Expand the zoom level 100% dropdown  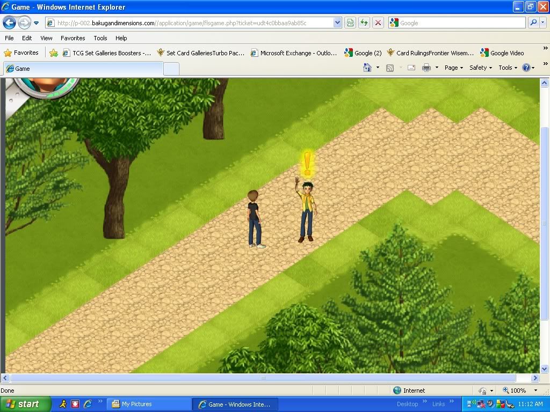pos(535,391)
